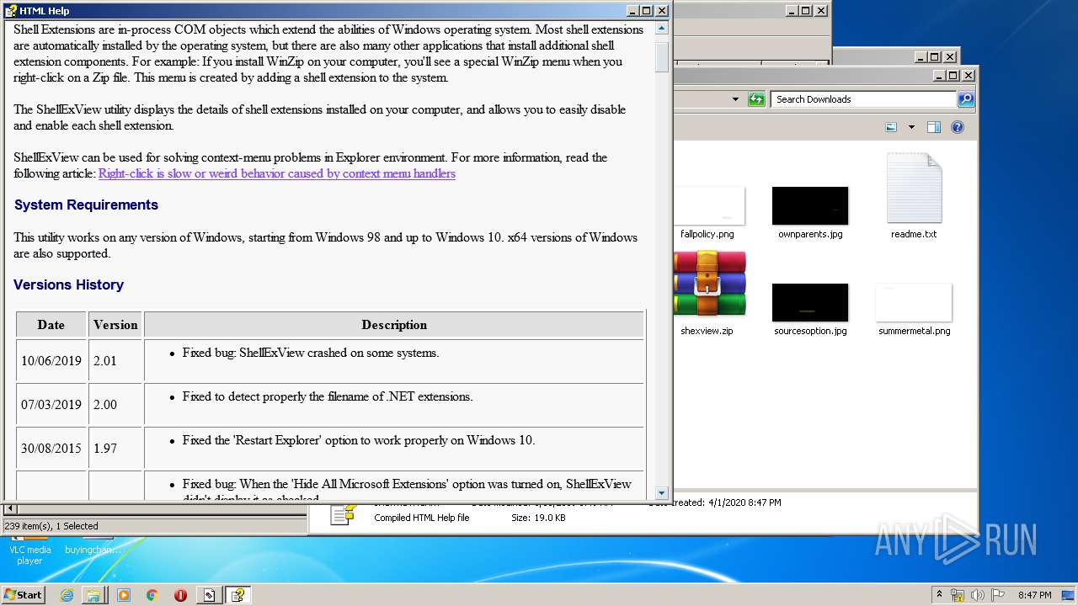This screenshot has width=1078, height=606.
Task: Click the network tray icon
Action: [958, 595]
